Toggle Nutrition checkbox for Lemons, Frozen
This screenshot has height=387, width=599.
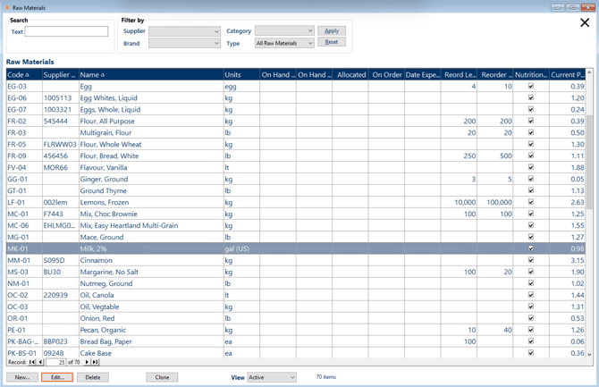(531, 202)
